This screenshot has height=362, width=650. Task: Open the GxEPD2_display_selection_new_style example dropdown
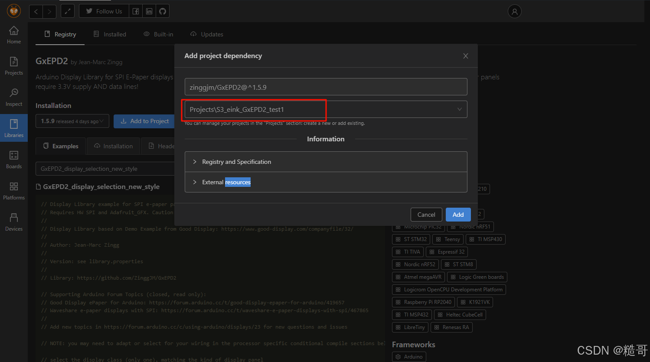point(105,169)
